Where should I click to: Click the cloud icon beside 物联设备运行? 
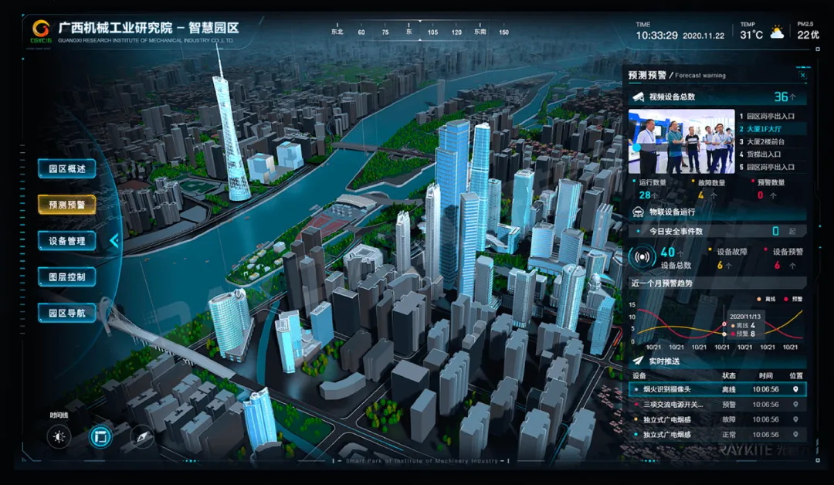(x=638, y=212)
